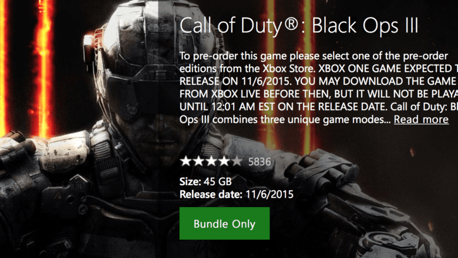Click the 11/6/2015 release date value

tap(270, 194)
